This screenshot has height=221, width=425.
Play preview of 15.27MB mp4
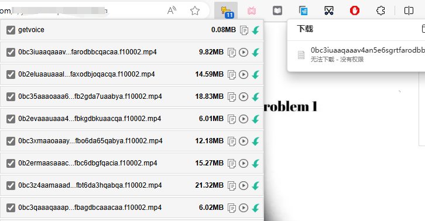point(244,163)
